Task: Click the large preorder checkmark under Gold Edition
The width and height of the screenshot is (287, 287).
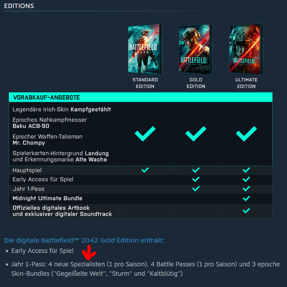Action: click(196, 134)
